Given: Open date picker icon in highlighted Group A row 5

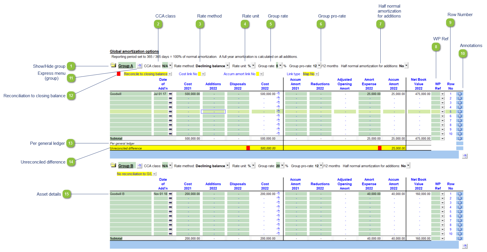Looking at the screenshot, I should pyautogui.click(x=170, y=112).
